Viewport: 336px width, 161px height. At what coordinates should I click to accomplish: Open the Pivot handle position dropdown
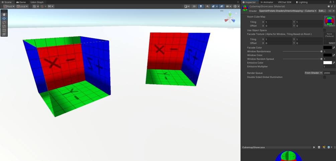pos(9,6)
